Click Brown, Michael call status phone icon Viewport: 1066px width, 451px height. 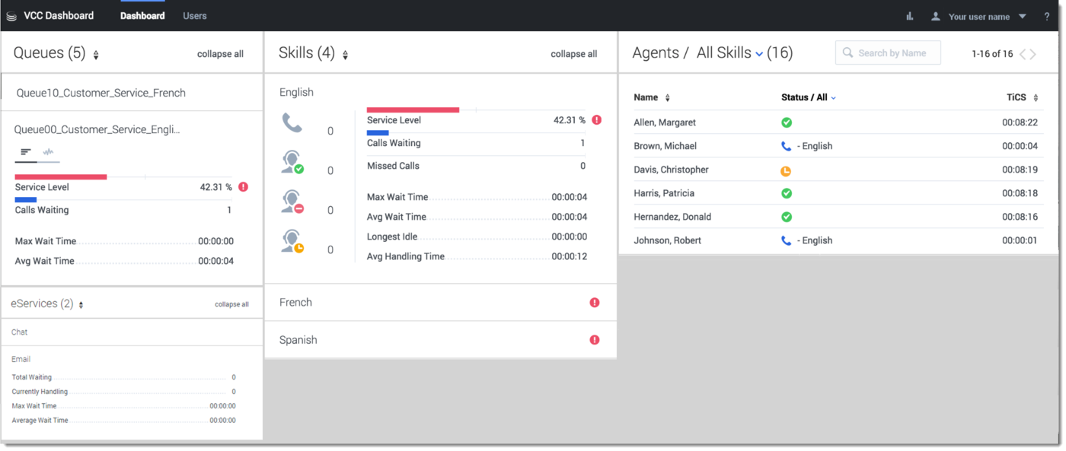pyautogui.click(x=787, y=146)
